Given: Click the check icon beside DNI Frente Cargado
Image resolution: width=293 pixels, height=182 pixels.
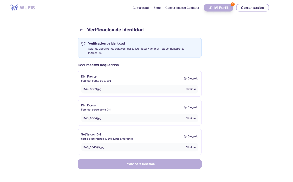Looking at the screenshot, I should click(185, 78).
